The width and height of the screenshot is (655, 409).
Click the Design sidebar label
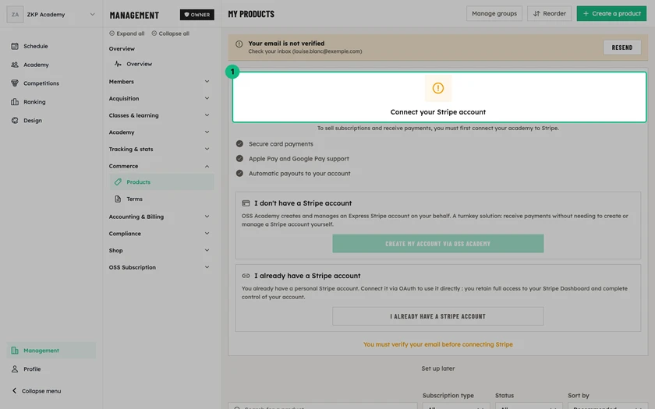33,120
